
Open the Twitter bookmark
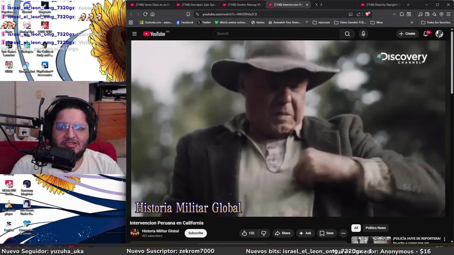coord(204,22)
